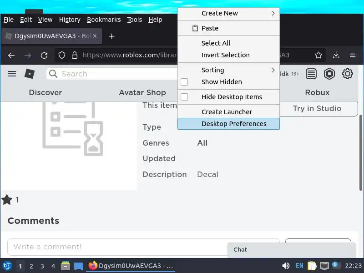
Task: Click the update notifier tray icon
Action: pyautogui.click(x=336, y=266)
